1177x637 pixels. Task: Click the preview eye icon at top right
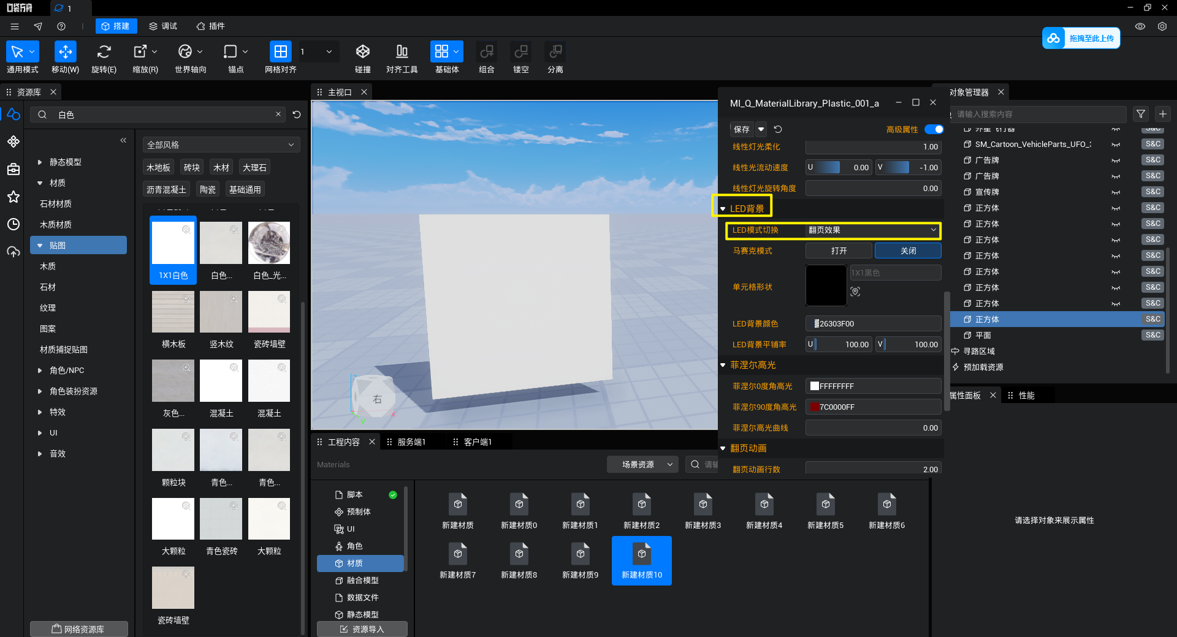click(x=1140, y=26)
